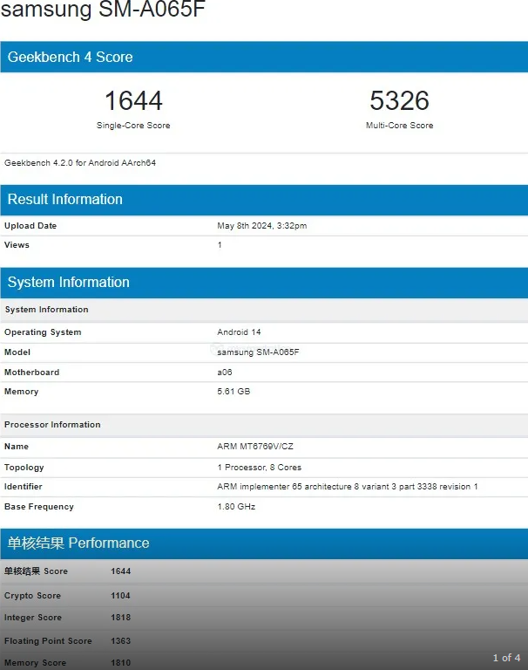Click the 'Motherboard' row label
528x670 pixels.
[x=31, y=373]
